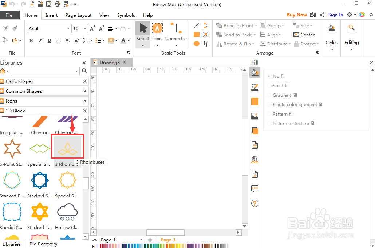Apply subscript formatting
This screenshot has width=375, height=248.
pyautogui.click(x=68, y=41)
